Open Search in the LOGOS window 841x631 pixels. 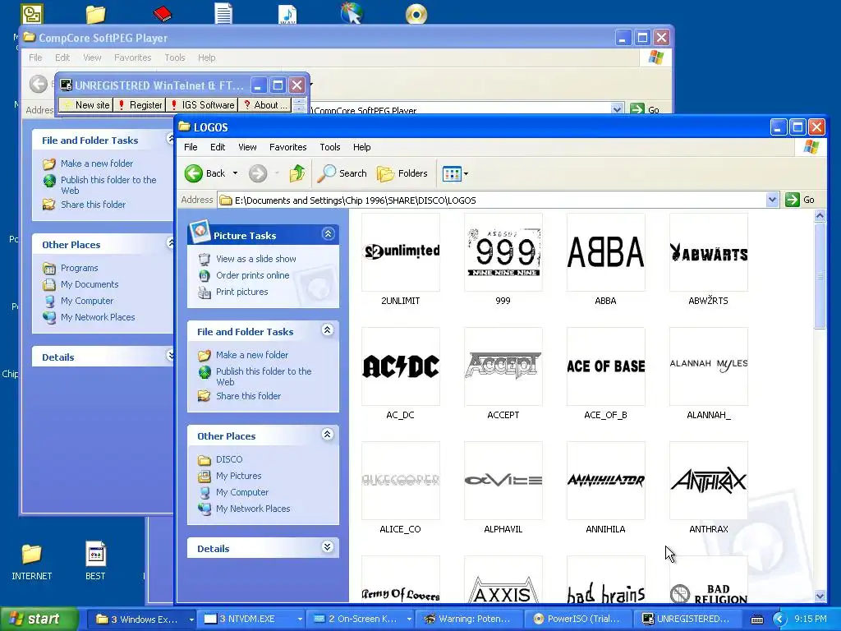(x=342, y=173)
